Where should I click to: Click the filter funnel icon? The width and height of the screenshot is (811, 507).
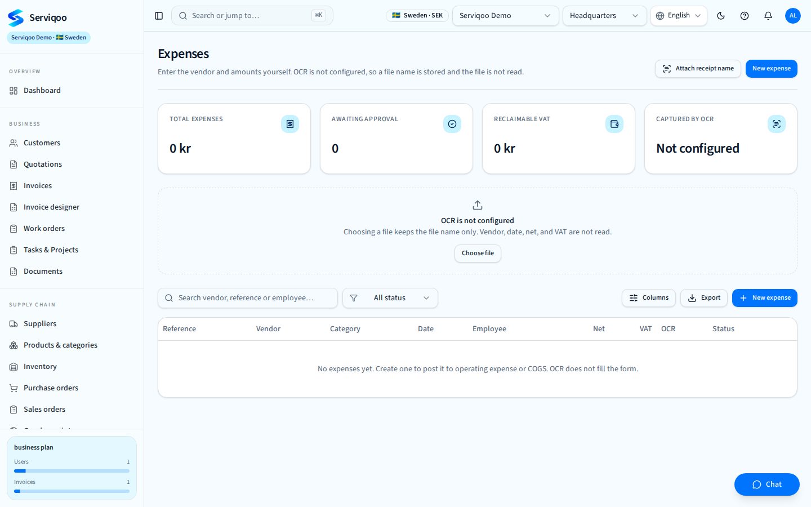354,298
